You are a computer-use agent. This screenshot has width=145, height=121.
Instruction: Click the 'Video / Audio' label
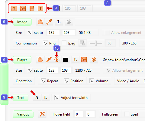pyautogui.click(x=128, y=81)
